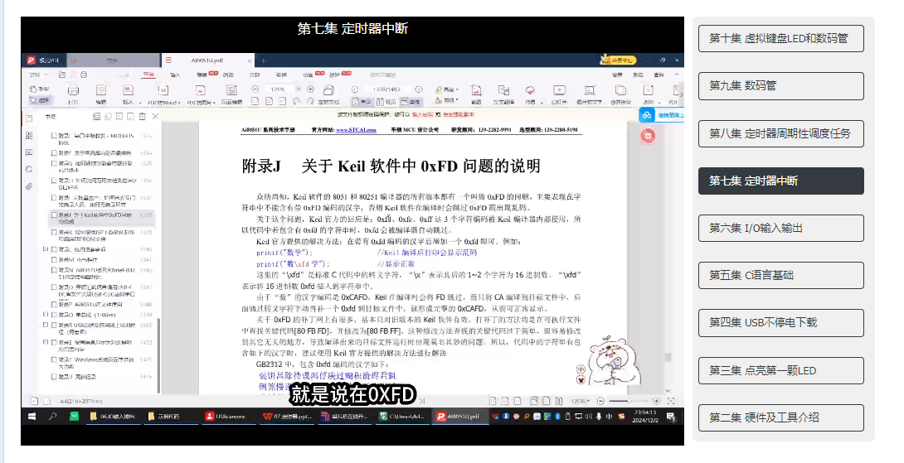Click the search magnifier icon in the PDF sidebar
The image size is (904, 463).
(x=29, y=169)
